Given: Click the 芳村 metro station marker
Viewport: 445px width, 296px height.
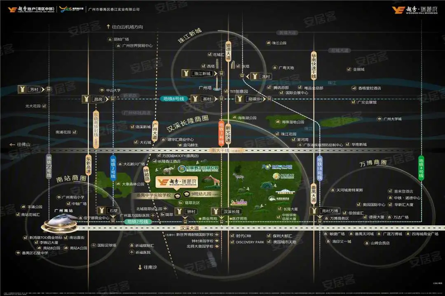Looking at the screenshot, I should pos(31,90).
